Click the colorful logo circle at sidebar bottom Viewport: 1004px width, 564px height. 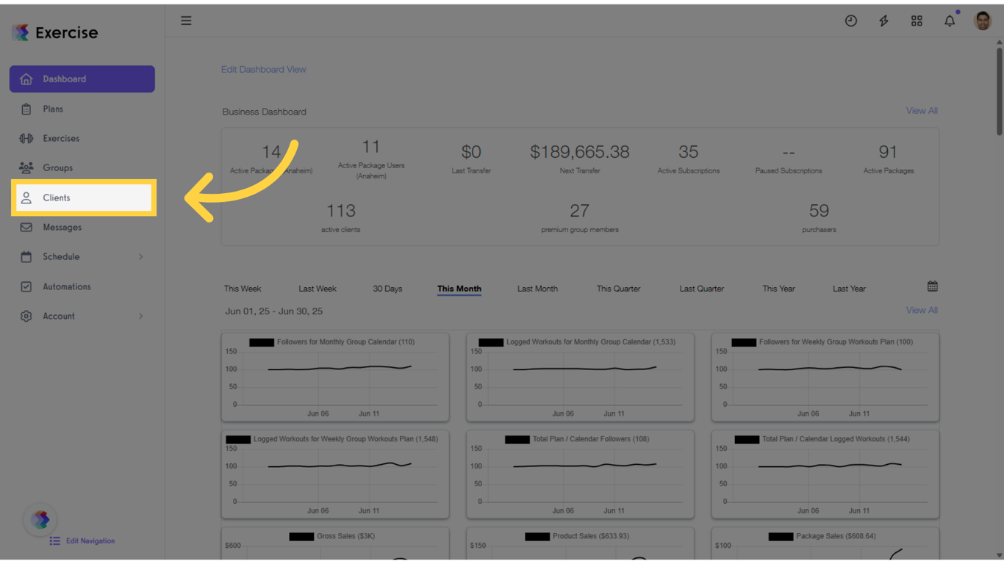[x=40, y=519]
